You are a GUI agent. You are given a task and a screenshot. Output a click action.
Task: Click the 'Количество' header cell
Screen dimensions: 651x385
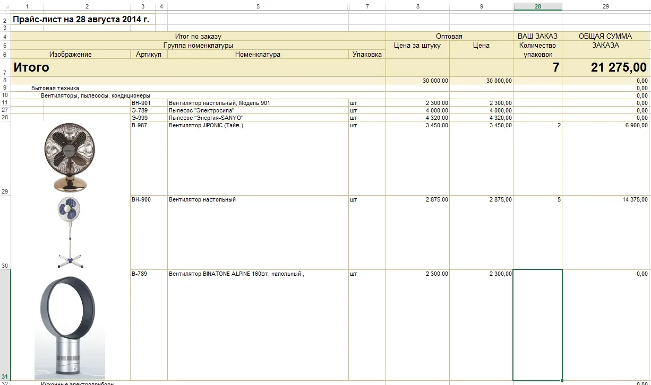[x=537, y=46]
